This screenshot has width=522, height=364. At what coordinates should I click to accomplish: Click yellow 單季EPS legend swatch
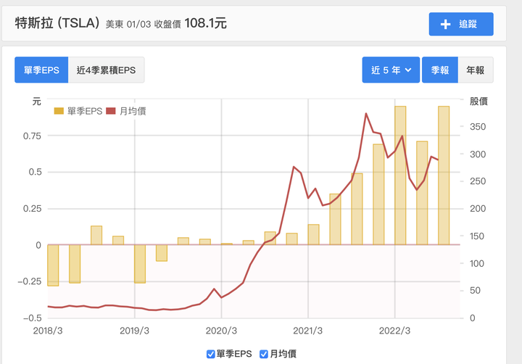59,111
